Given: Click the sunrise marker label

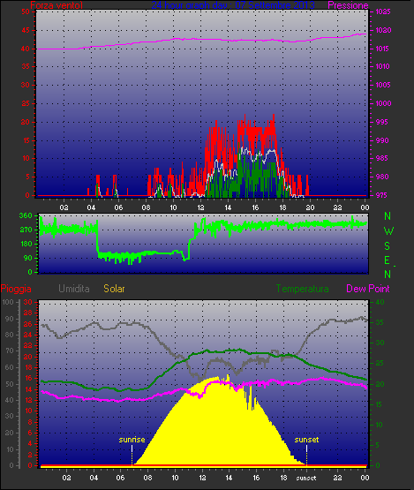Looking at the screenshot, I should pyautogui.click(x=132, y=440).
